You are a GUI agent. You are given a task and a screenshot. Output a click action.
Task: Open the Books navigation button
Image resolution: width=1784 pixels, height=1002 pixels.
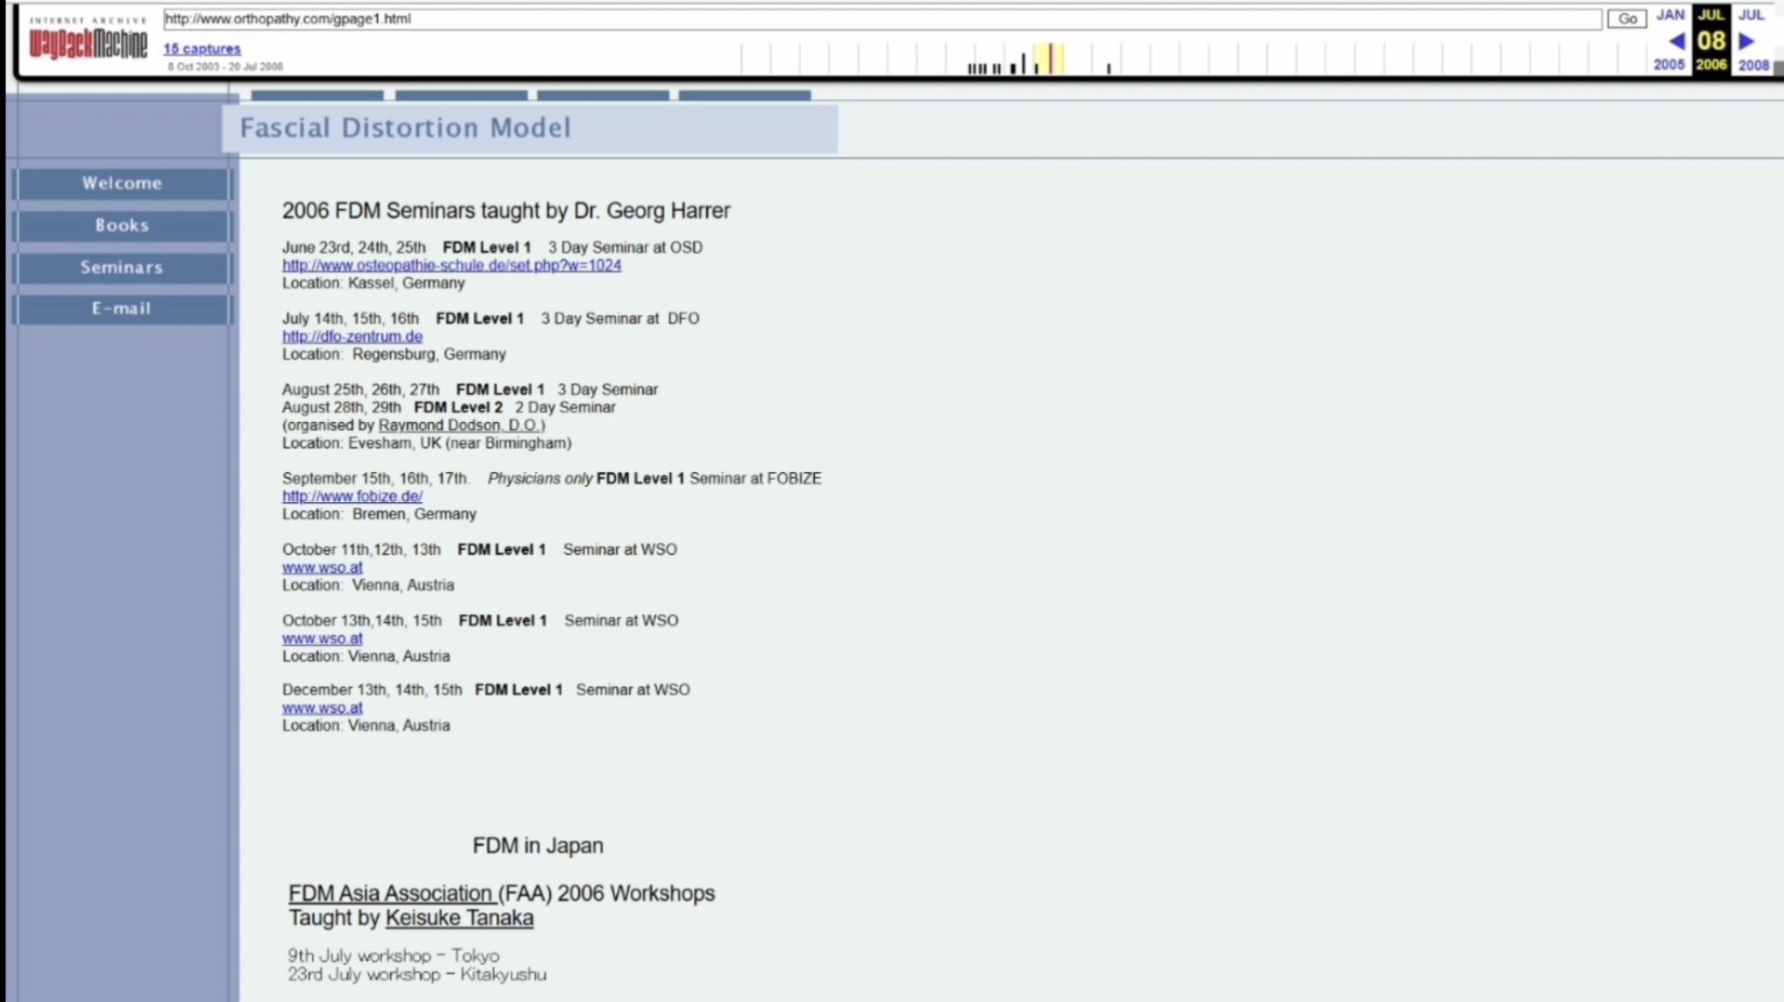(x=122, y=225)
